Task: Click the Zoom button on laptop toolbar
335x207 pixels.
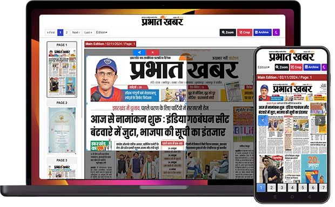Action: [x=227, y=32]
